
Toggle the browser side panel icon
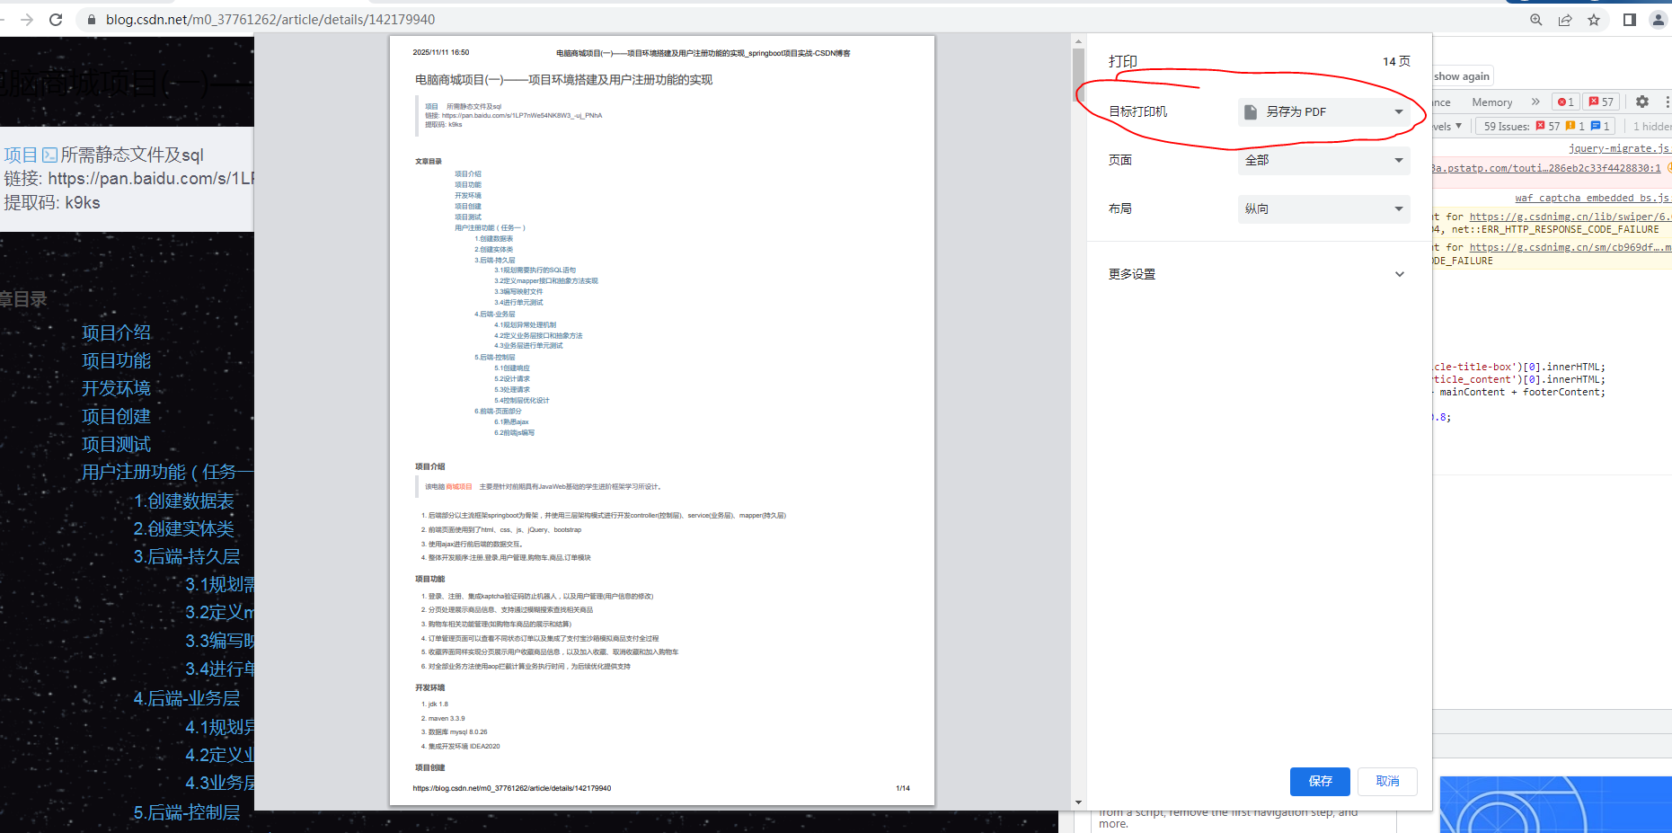pyautogui.click(x=1630, y=20)
